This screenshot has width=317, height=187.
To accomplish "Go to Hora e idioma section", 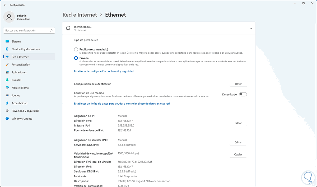I will pyautogui.click(x=20, y=88).
